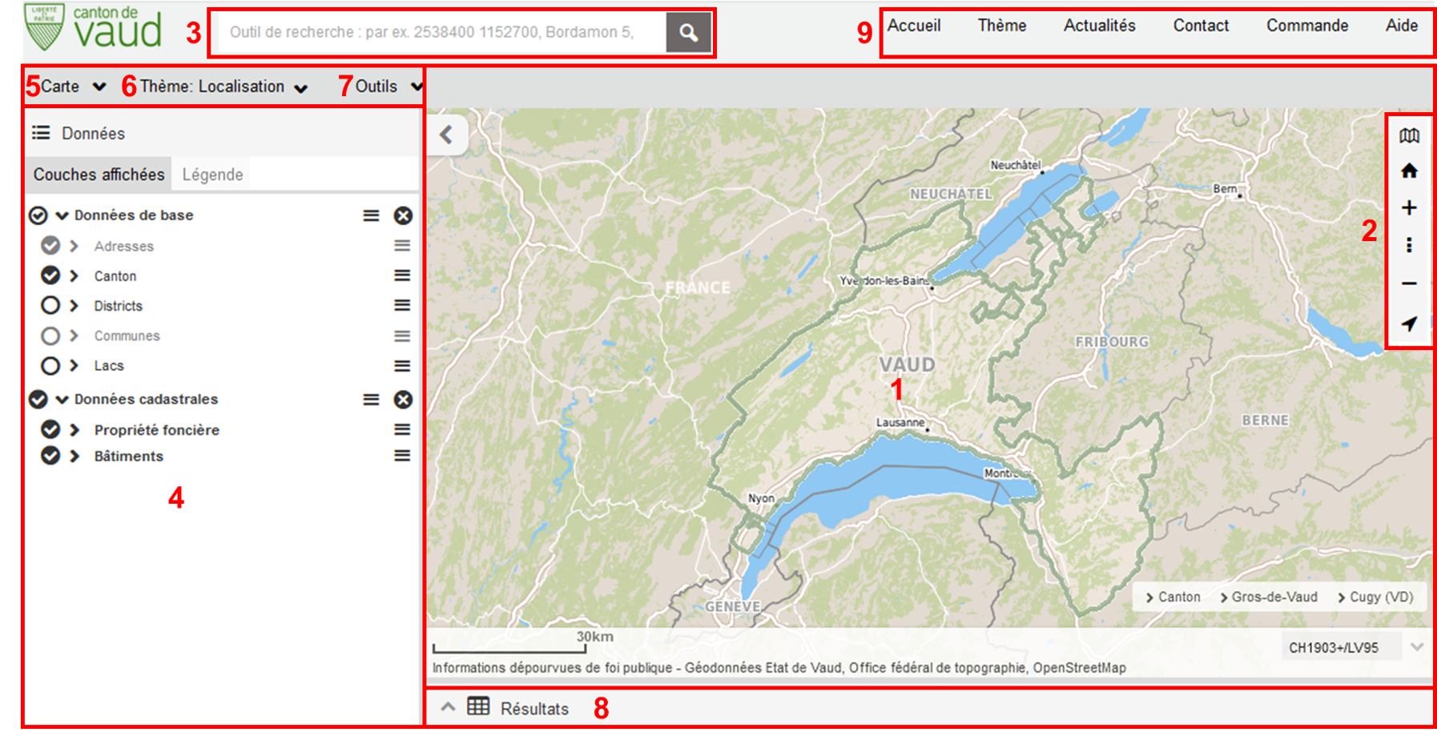This screenshot has width=1437, height=744.
Task: Zoom out with the minus icon
Action: tap(1409, 284)
